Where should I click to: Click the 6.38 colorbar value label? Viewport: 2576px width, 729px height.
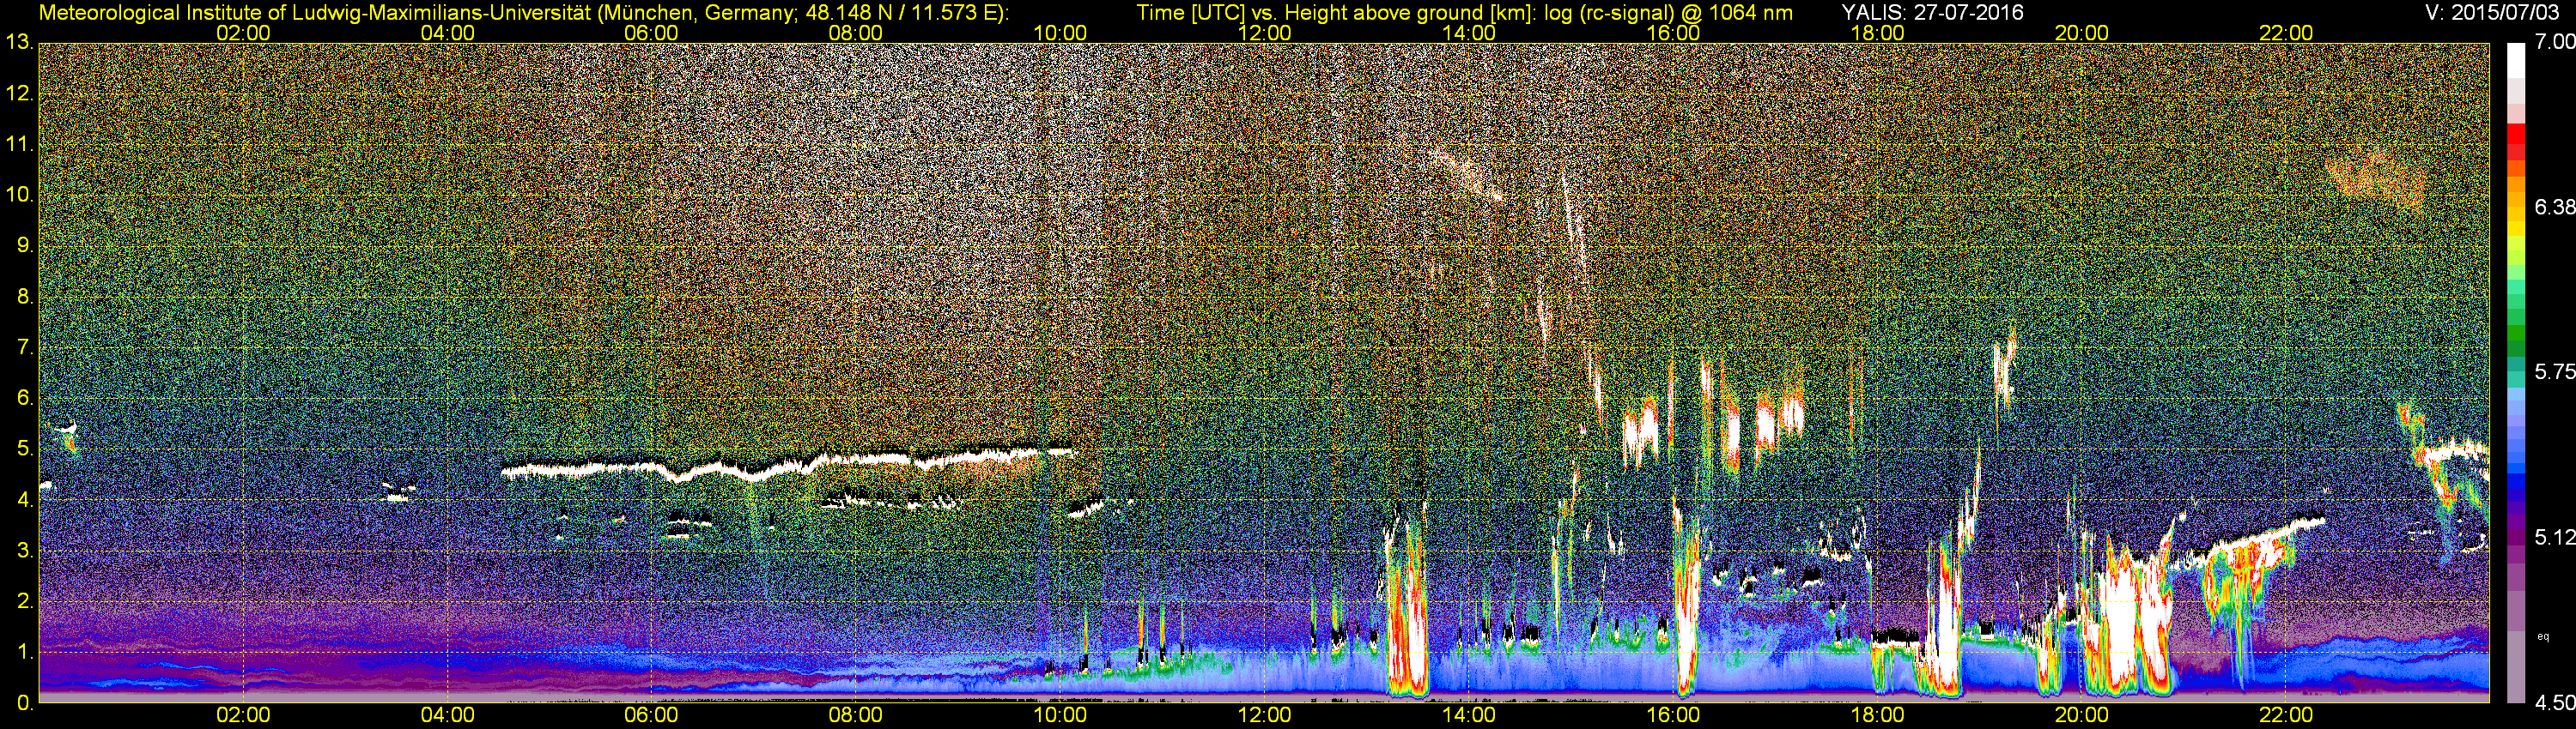click(2554, 207)
